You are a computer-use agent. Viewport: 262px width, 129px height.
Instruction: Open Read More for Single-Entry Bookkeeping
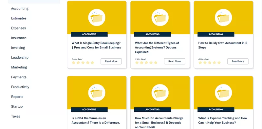[111, 61]
